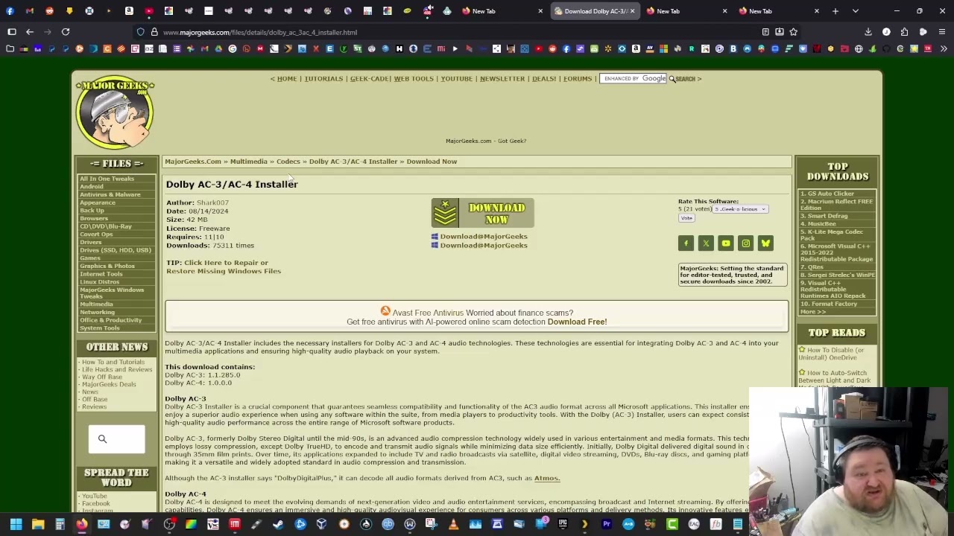954x536 pixels.
Task: Toggle reader view icon in address bar
Action: pyautogui.click(x=765, y=32)
